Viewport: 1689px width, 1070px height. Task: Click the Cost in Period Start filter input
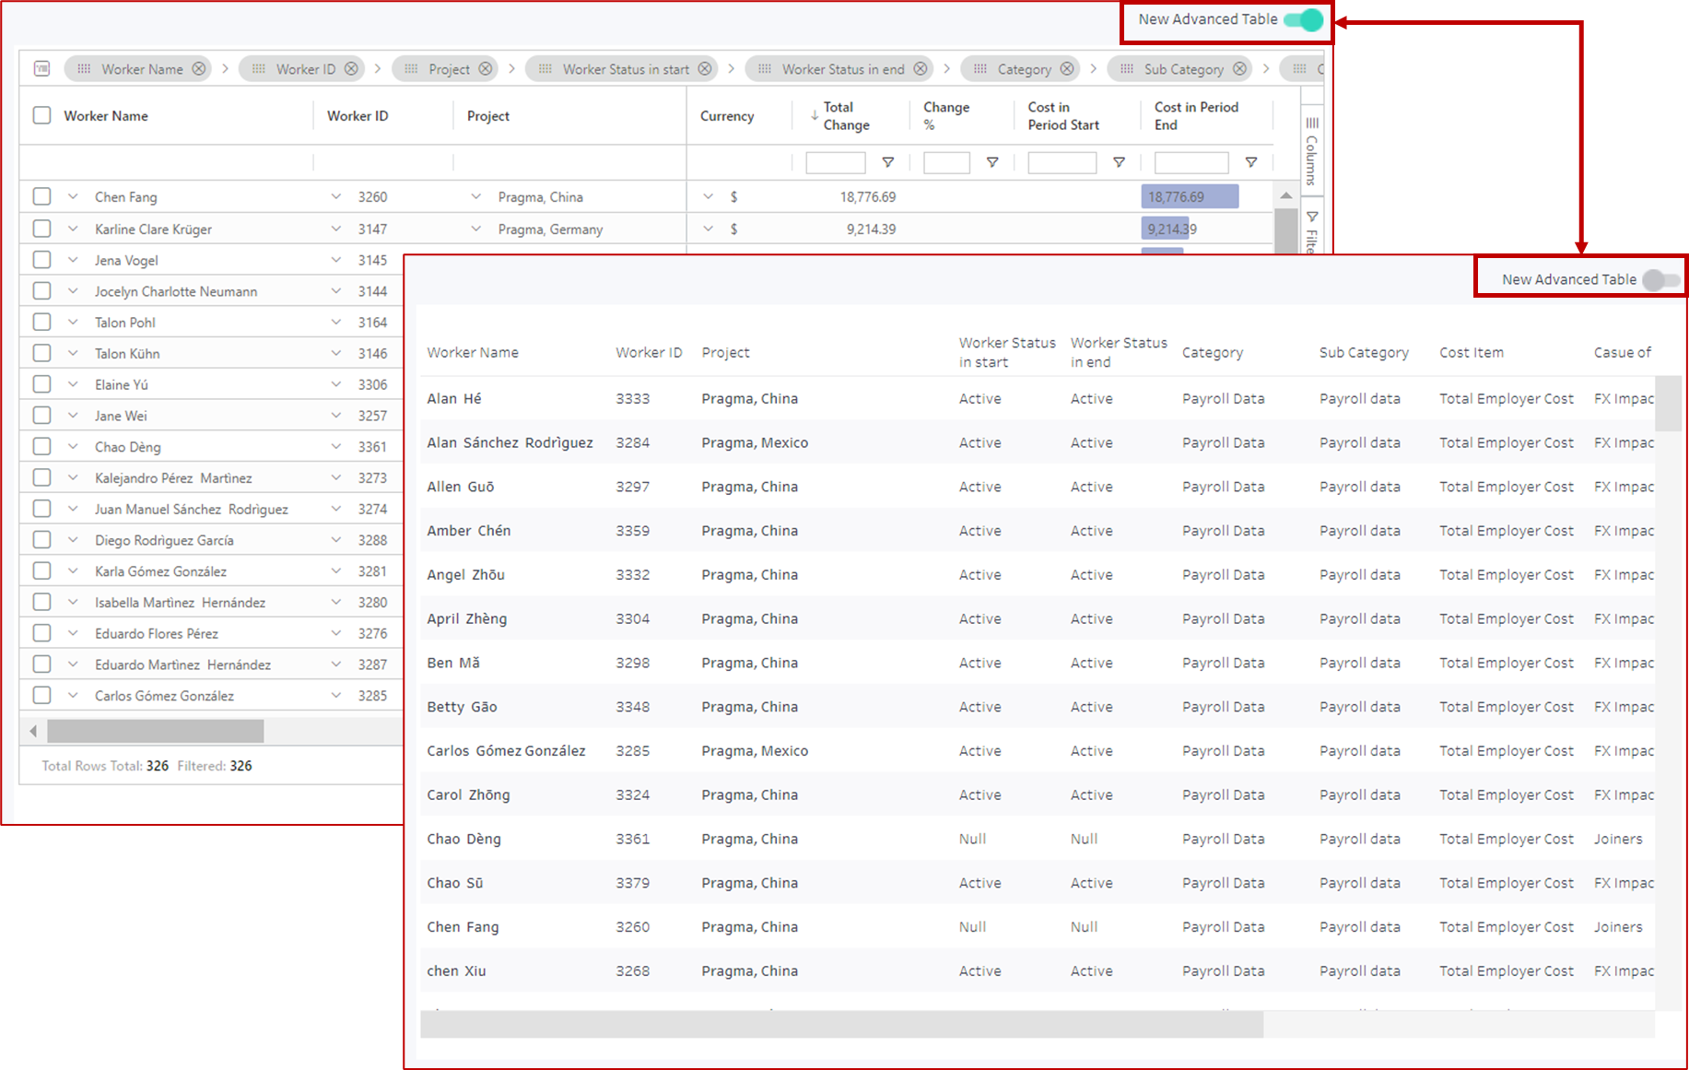1061,163
